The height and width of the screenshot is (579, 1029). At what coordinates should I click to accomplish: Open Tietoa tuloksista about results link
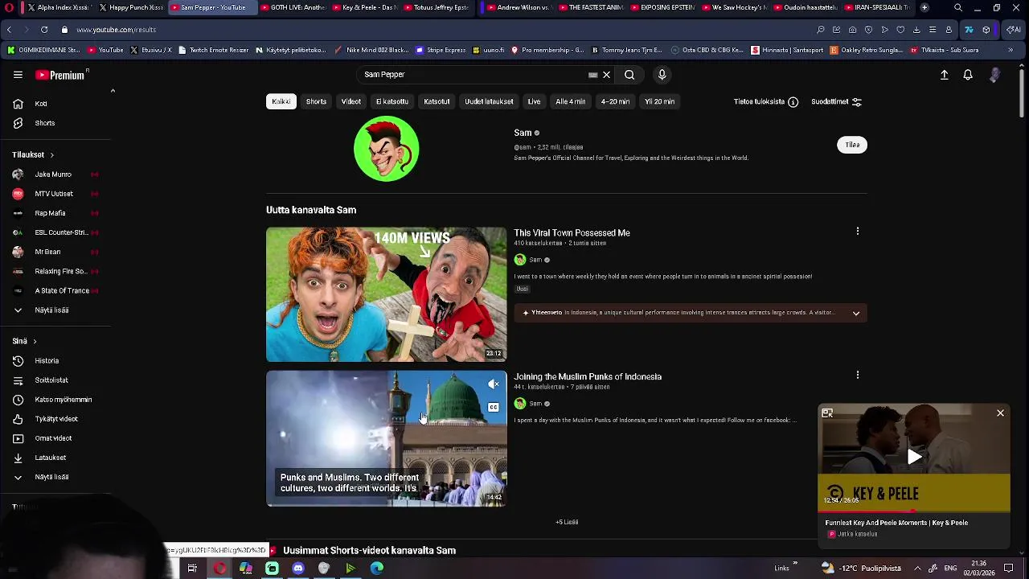pyautogui.click(x=765, y=102)
